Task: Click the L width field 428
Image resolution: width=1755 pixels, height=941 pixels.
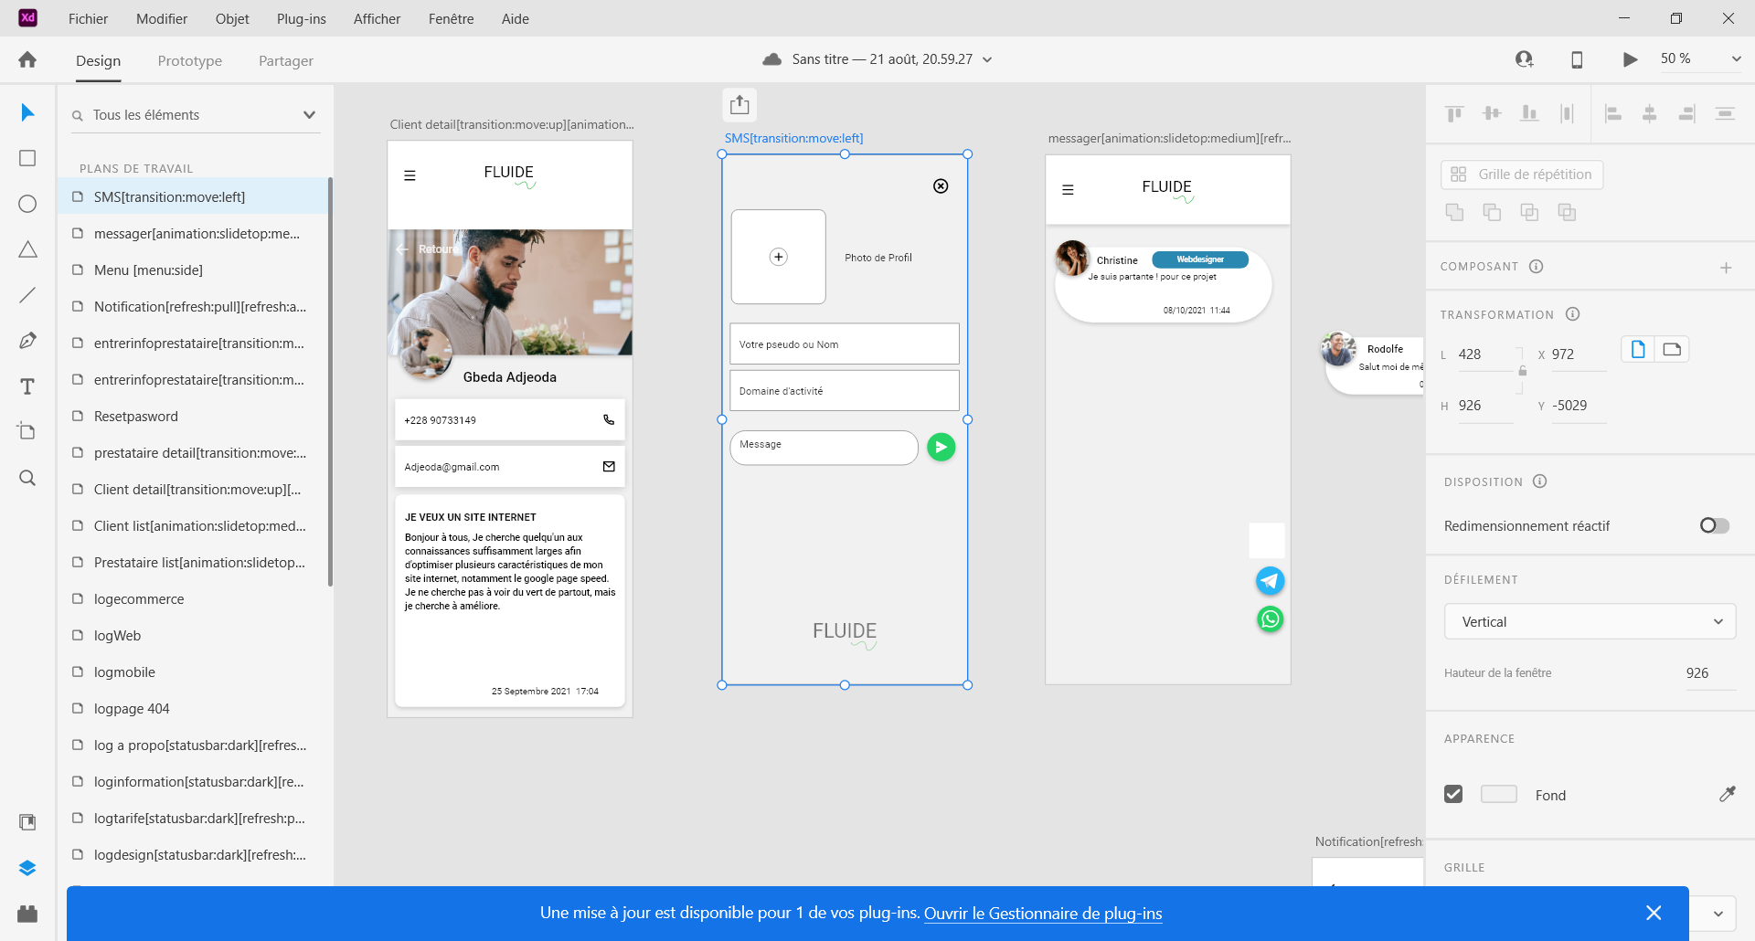Action: point(1484,354)
